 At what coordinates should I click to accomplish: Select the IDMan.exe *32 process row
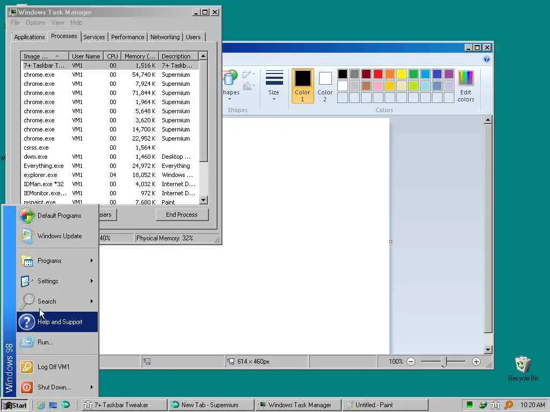tap(110, 185)
